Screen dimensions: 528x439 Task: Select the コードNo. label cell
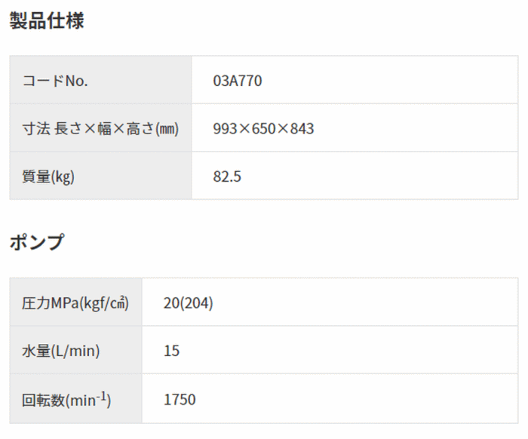click(x=100, y=80)
